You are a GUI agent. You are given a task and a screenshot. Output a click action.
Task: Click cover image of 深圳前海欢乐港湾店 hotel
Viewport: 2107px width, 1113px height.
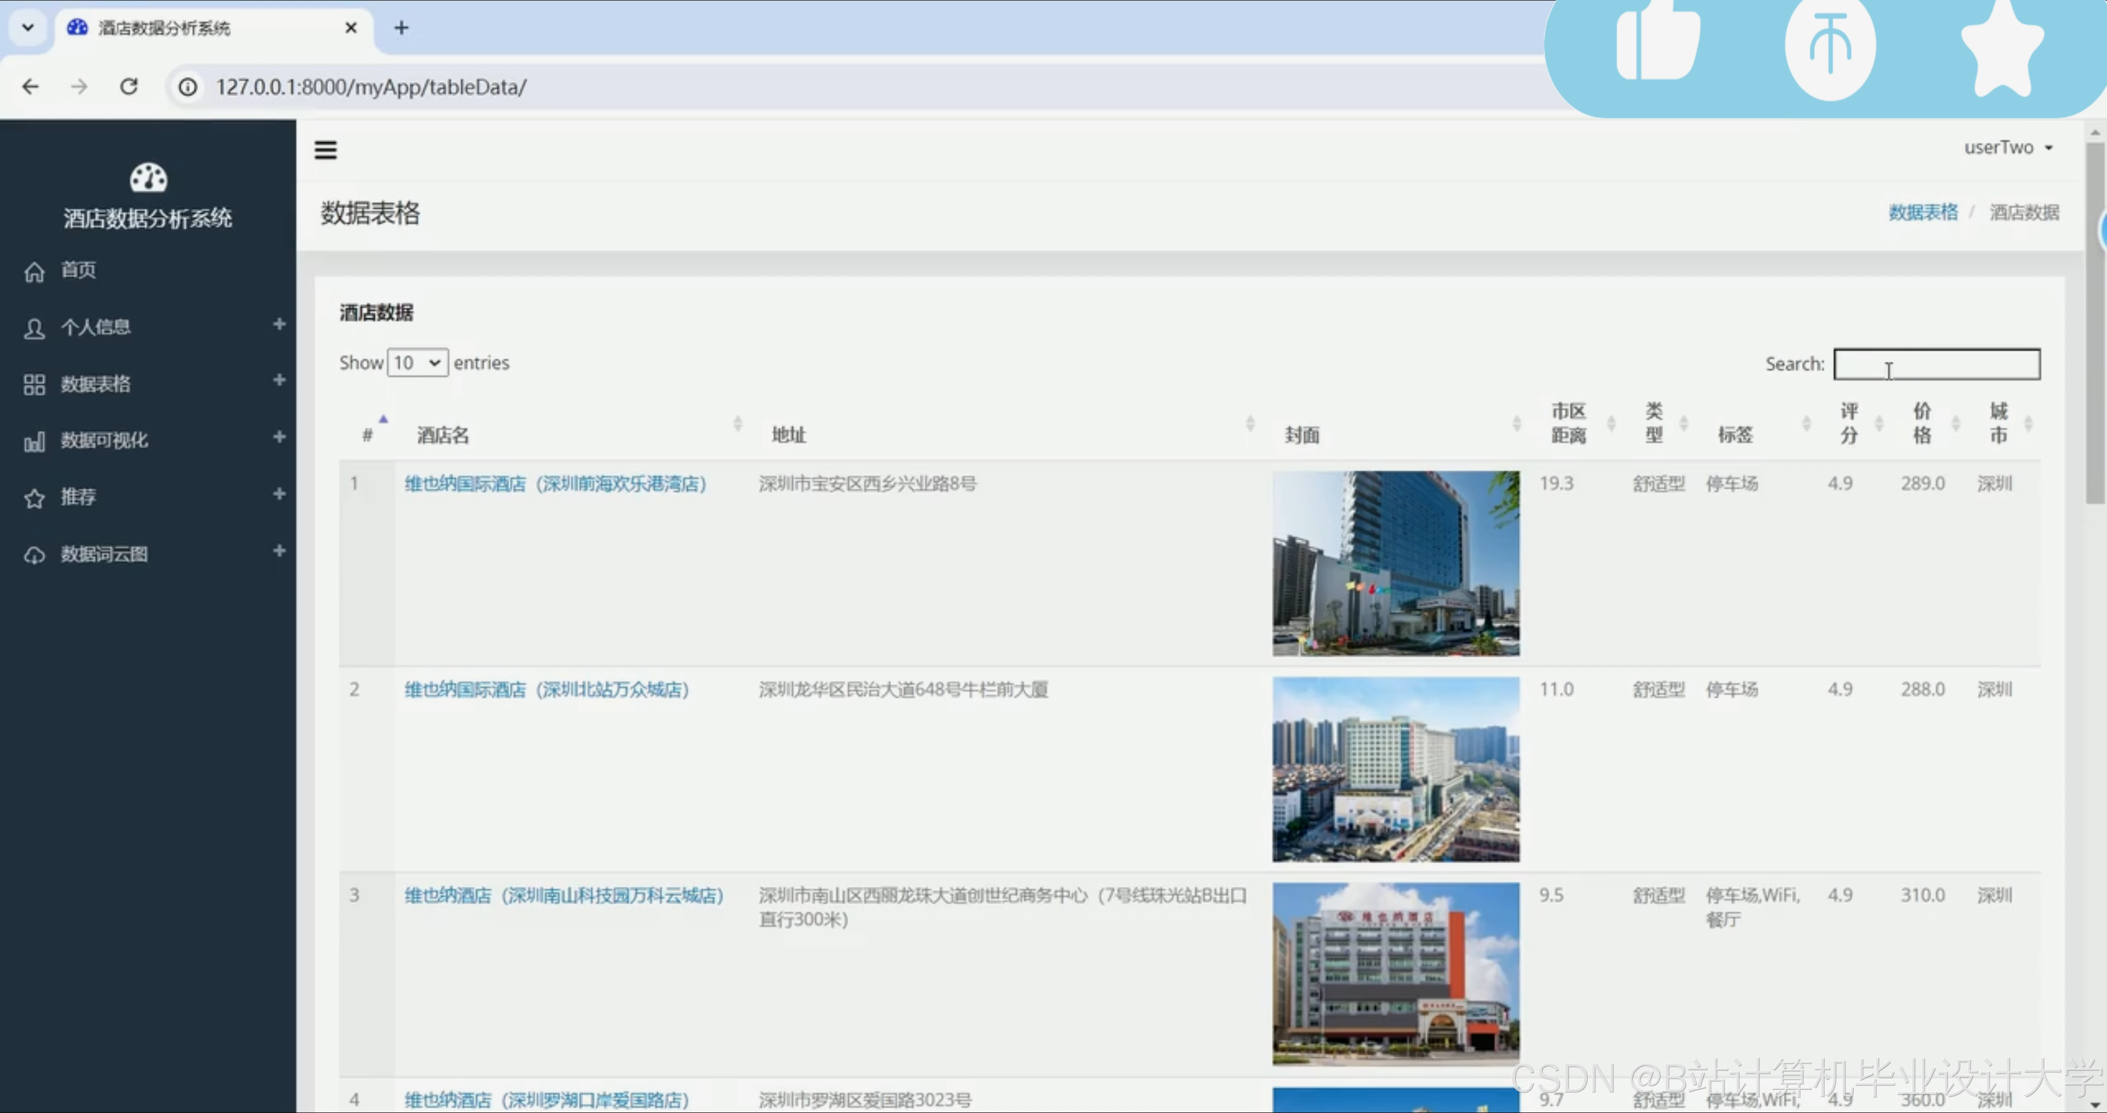[1395, 563]
